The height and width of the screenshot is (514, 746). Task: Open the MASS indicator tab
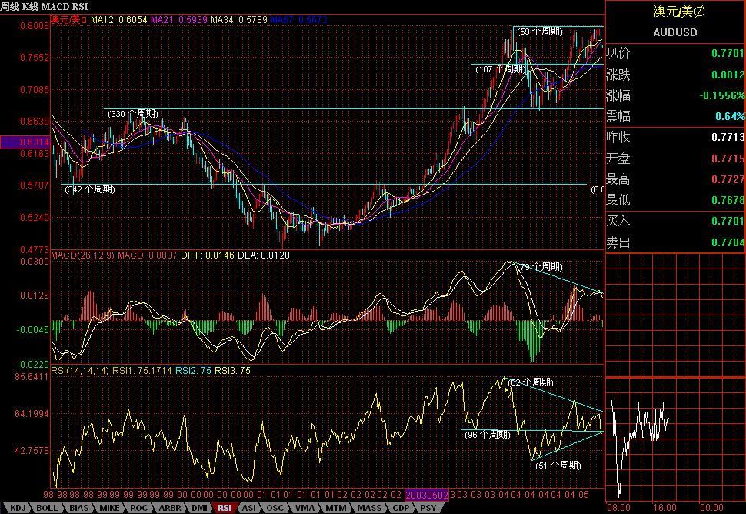368,508
